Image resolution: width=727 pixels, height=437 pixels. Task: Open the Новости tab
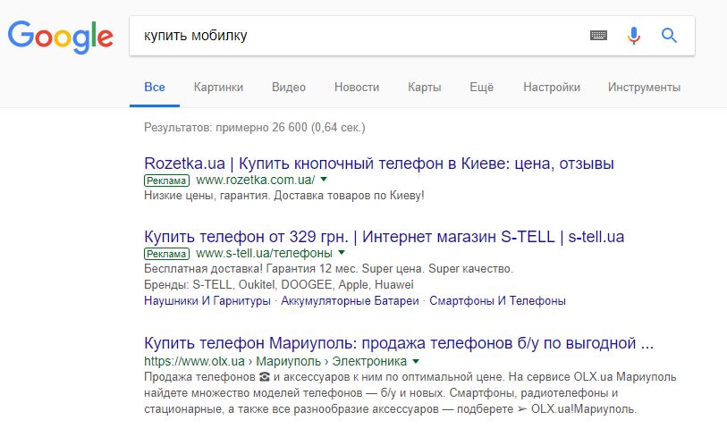coord(357,87)
